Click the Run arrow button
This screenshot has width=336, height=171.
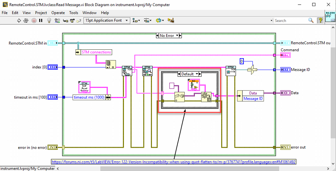click(19, 21)
